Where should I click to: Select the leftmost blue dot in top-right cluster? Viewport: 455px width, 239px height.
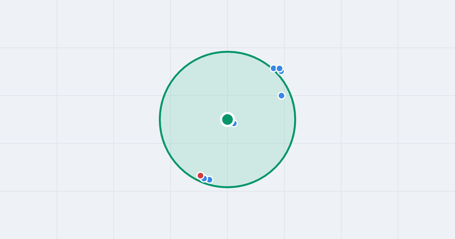[273, 68]
